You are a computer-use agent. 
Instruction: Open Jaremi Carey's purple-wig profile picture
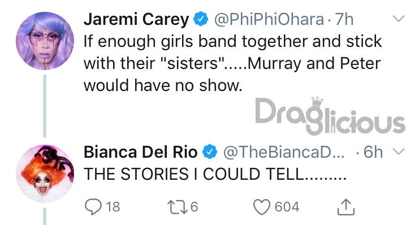[x=45, y=41]
